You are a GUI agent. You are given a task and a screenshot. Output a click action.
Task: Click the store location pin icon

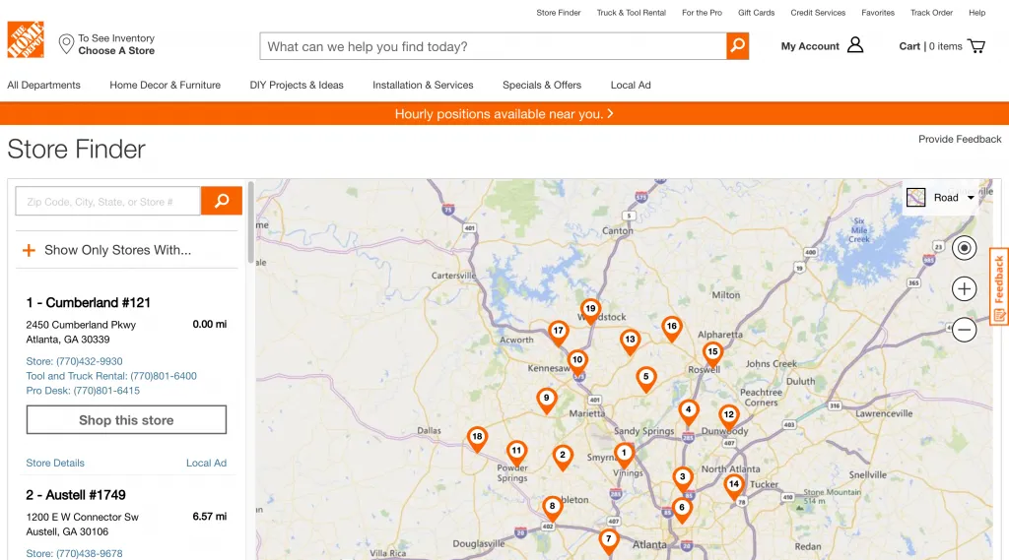[66, 44]
